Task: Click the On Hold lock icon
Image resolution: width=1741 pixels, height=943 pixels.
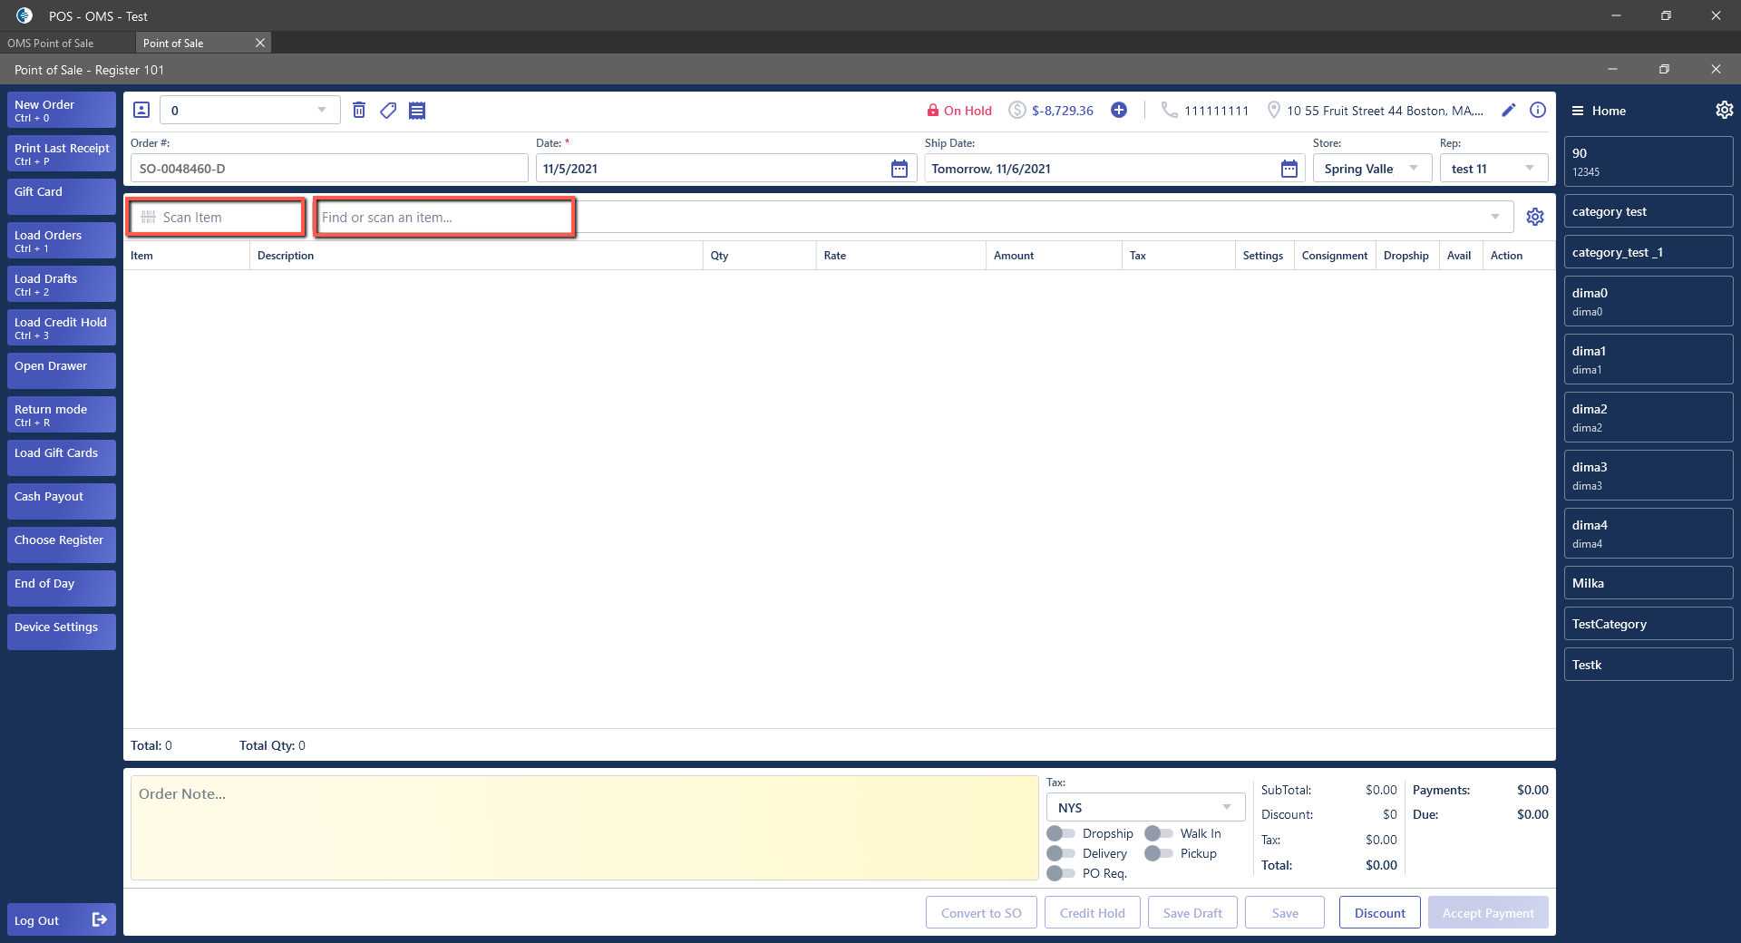Action: [x=932, y=111]
